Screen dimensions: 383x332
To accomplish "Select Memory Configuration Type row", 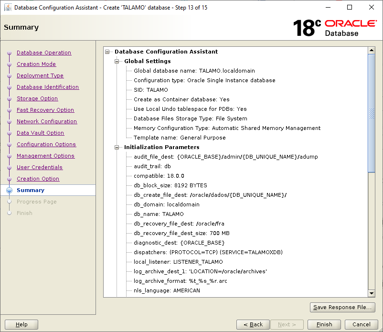I will coord(227,128).
